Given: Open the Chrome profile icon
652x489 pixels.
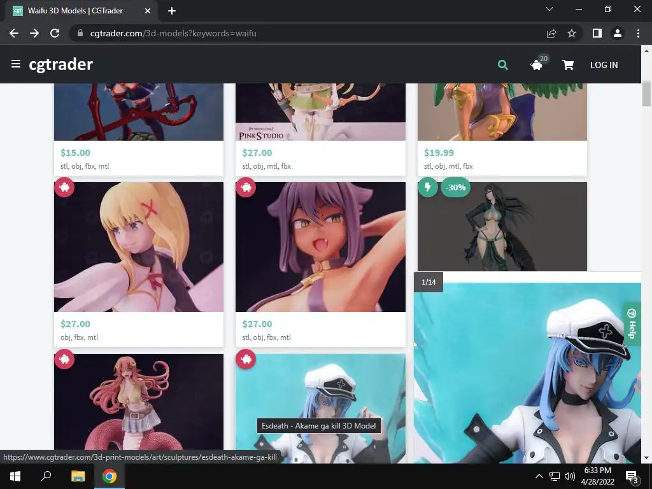Looking at the screenshot, I should (x=618, y=33).
